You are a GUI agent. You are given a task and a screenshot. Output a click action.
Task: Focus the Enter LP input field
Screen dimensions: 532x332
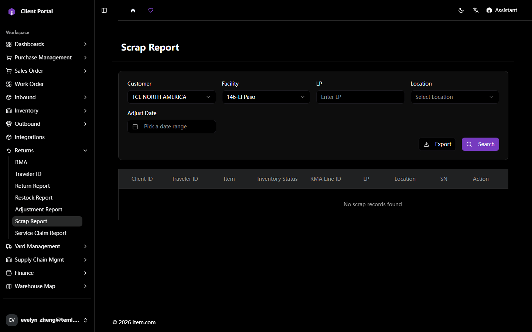pos(360,97)
